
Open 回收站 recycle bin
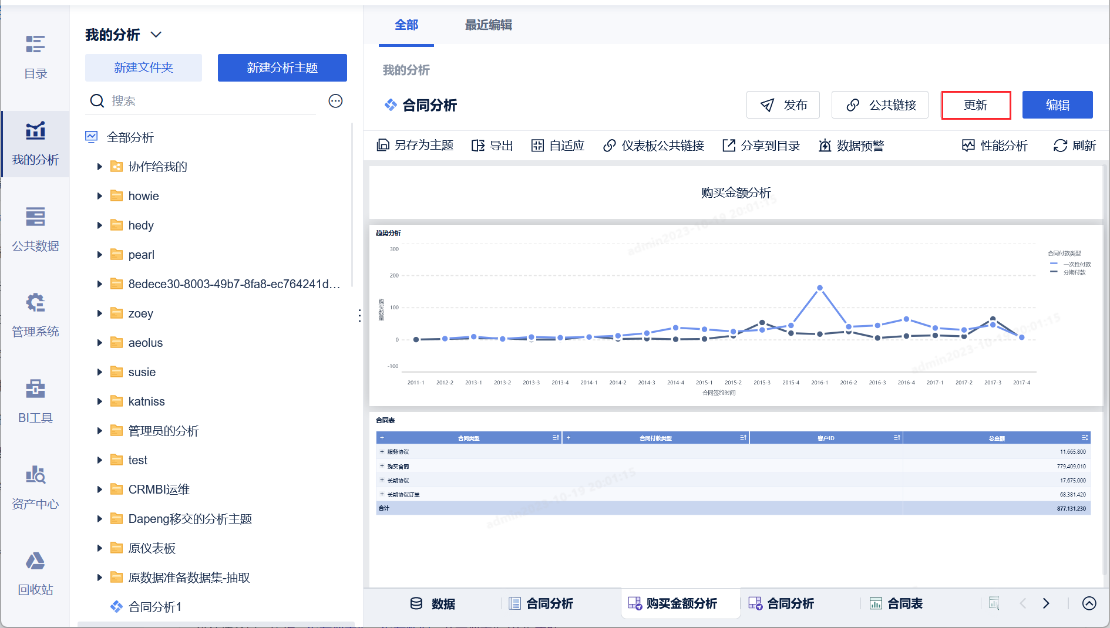coord(35,573)
